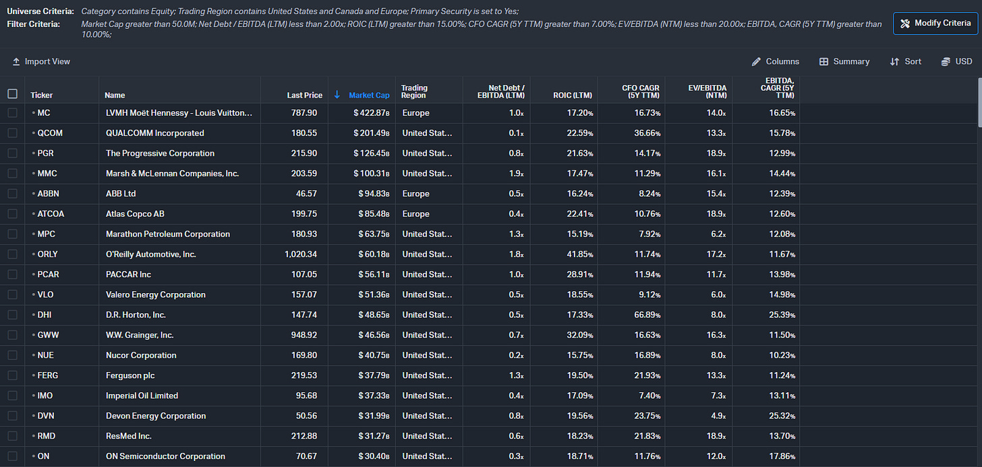Image resolution: width=982 pixels, height=467 pixels.
Task: Sort by CFO CAGR column header
Action: 641,91
